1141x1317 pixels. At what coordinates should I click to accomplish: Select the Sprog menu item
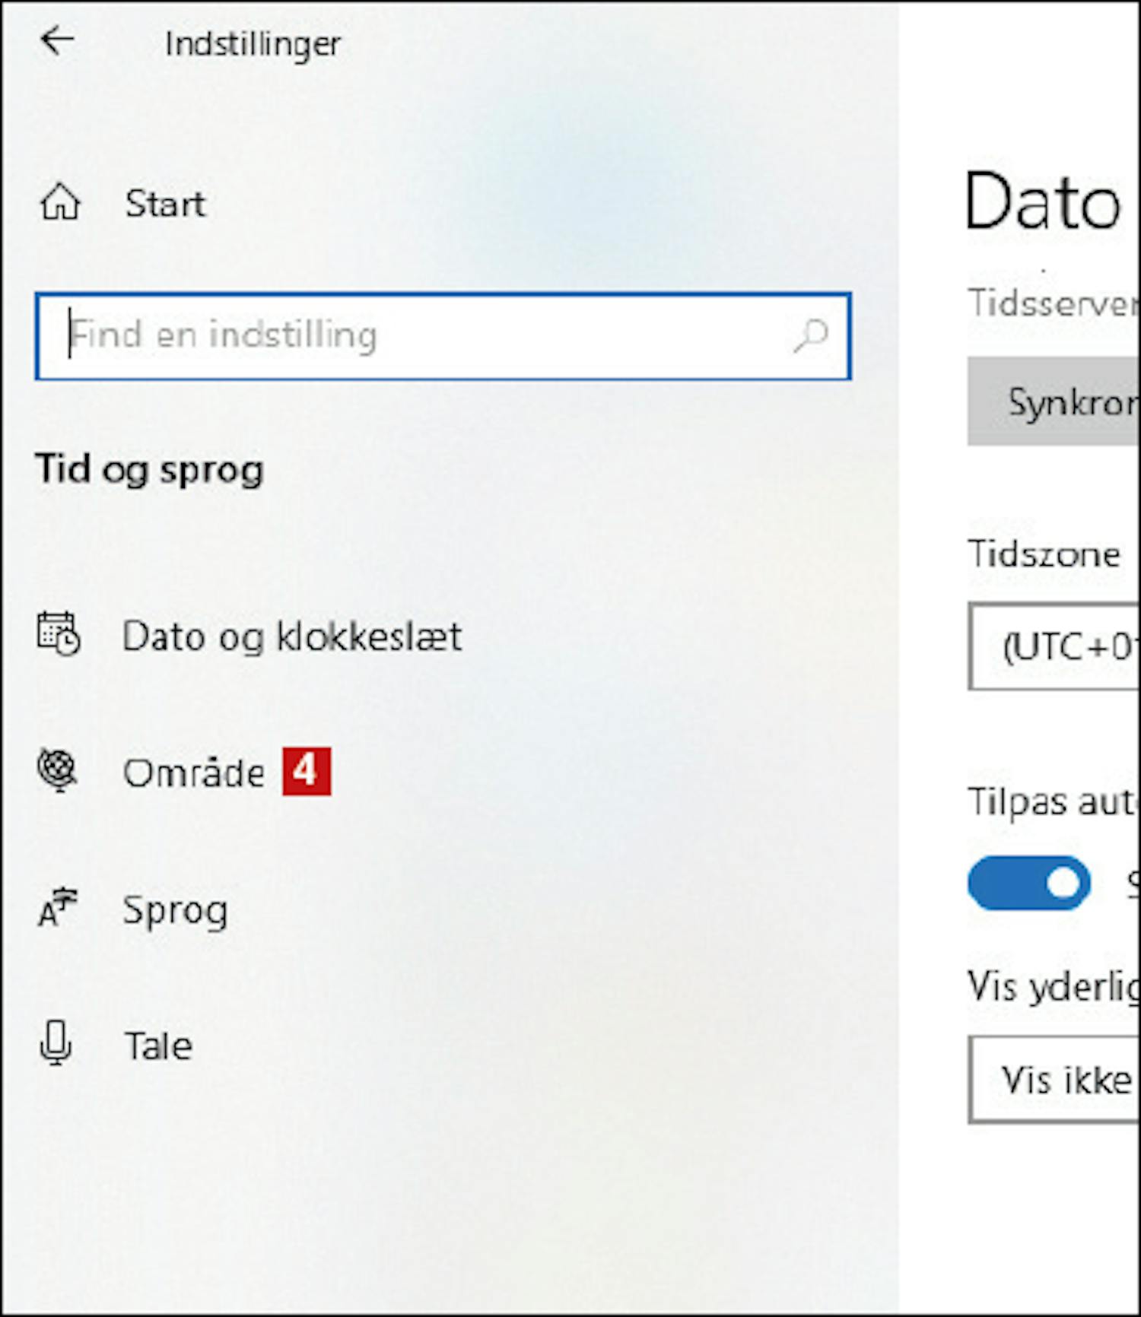[175, 910]
